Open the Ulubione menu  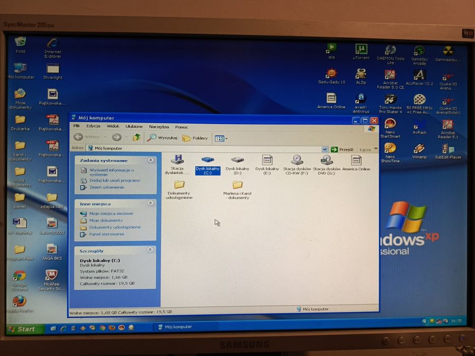(134, 127)
